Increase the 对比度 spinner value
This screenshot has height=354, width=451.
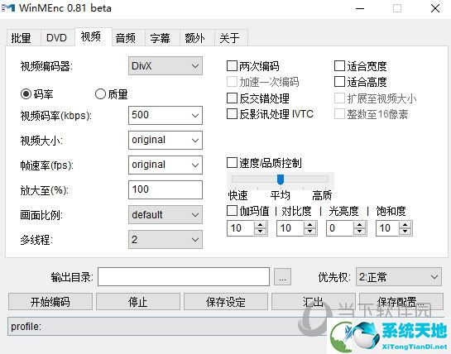point(310,225)
